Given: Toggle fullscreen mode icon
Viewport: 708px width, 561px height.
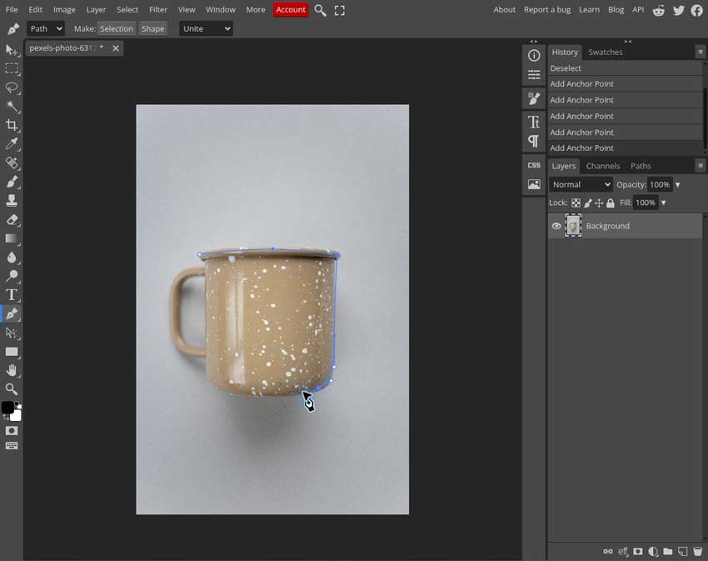Looking at the screenshot, I should [x=340, y=10].
